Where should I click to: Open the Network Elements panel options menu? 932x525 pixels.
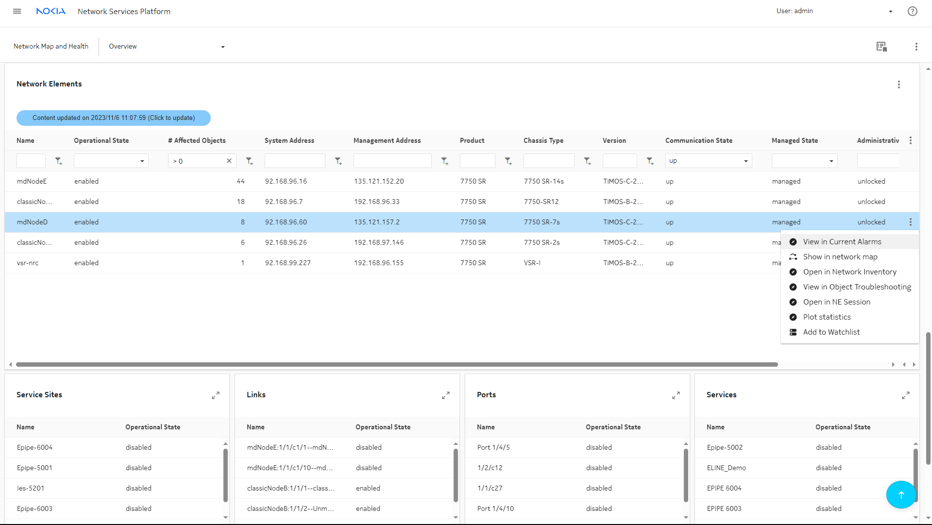(x=898, y=85)
